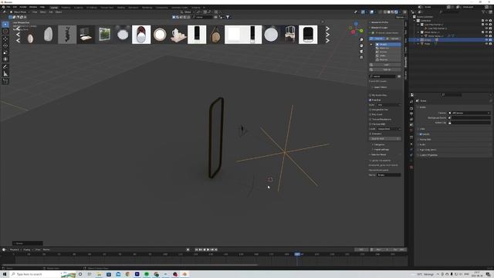The image size is (494, 278).
Task: Expand the Custom Properties section
Action: pyautogui.click(x=428, y=155)
